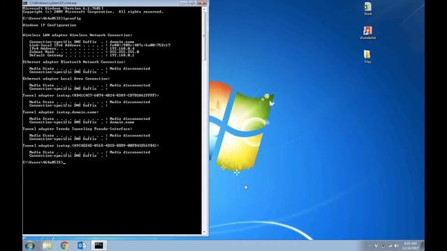
Task: Click 'Ethernet adapter Local Area Connection' heading
Action: (x=66, y=79)
